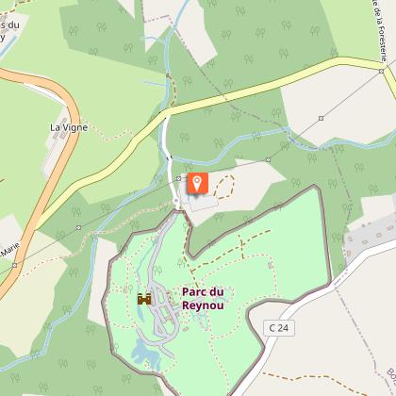Click the power pole on the orange road
The height and width of the screenshot is (396, 396).
[x=15, y=266]
